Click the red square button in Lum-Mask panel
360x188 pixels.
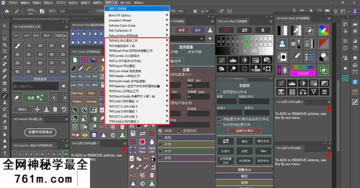(x=226, y=30)
